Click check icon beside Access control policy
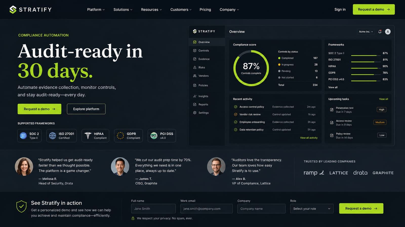405x227 pixels. pyautogui.click(x=236, y=107)
